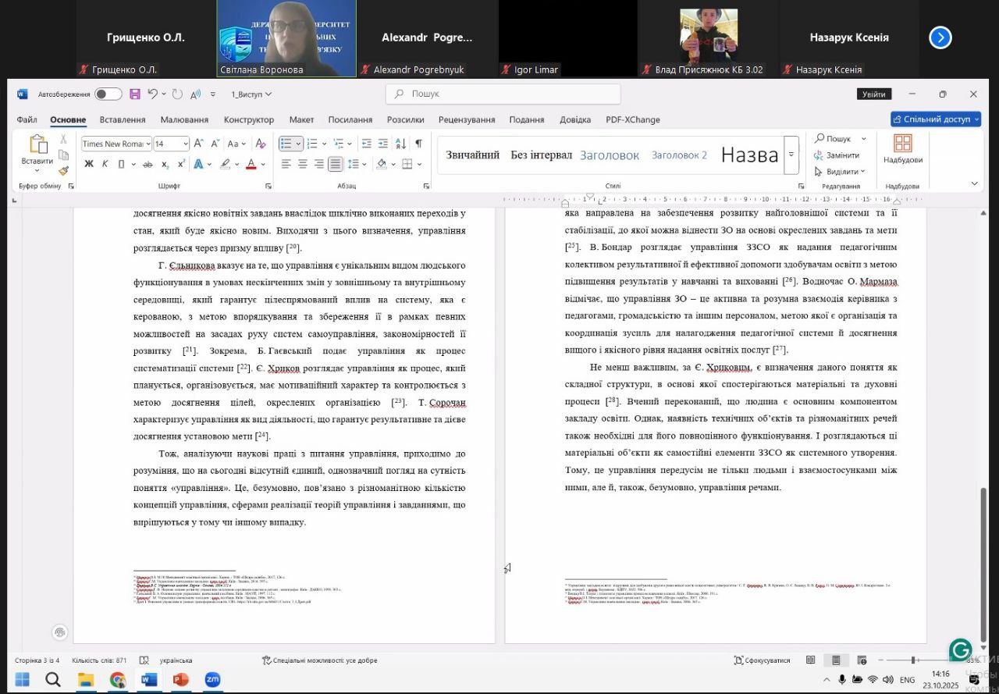The height and width of the screenshot is (694, 999).
Task: Click the Пошук search field in title bar
Action: click(503, 94)
